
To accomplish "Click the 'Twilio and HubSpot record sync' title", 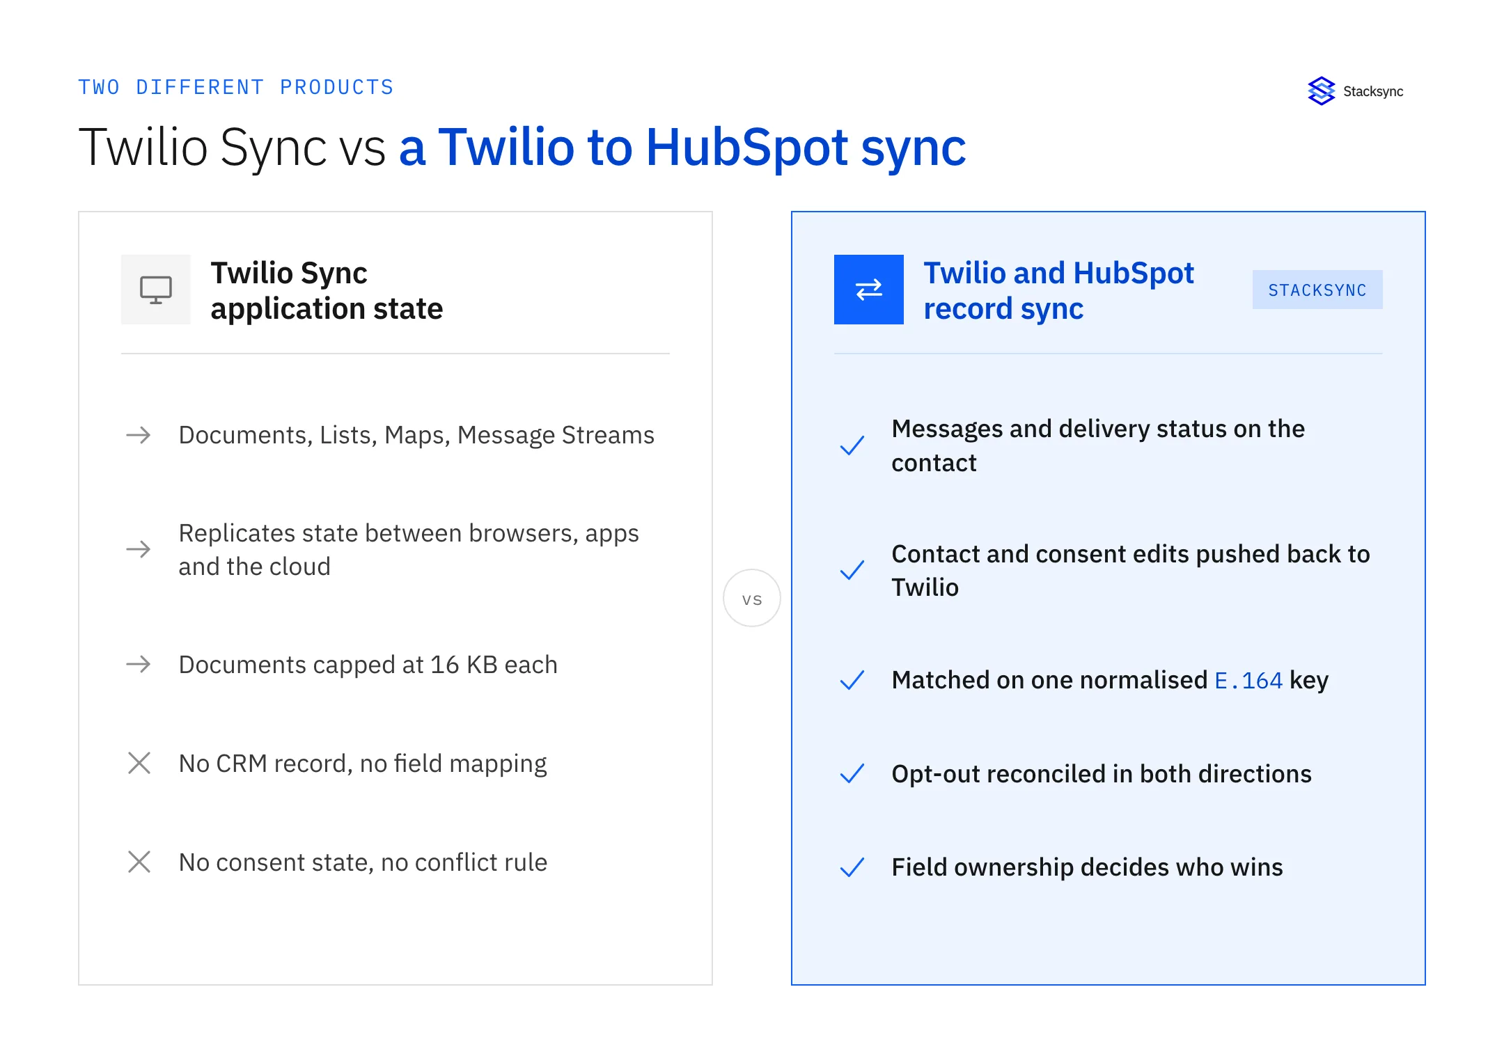I will click(x=1058, y=290).
